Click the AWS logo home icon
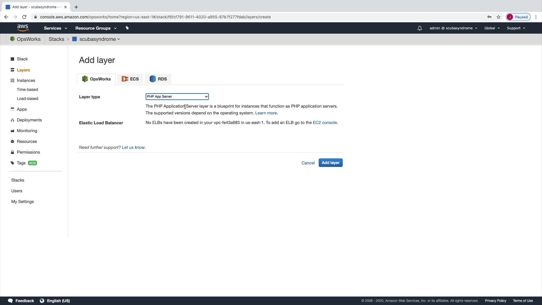Screen dimensions: 542x305 (23, 28)
